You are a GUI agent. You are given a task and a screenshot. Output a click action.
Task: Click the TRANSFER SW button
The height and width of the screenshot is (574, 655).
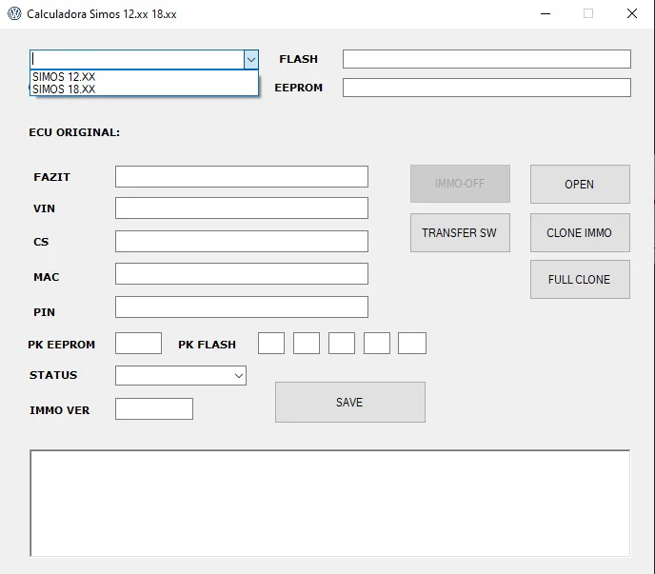tap(460, 232)
